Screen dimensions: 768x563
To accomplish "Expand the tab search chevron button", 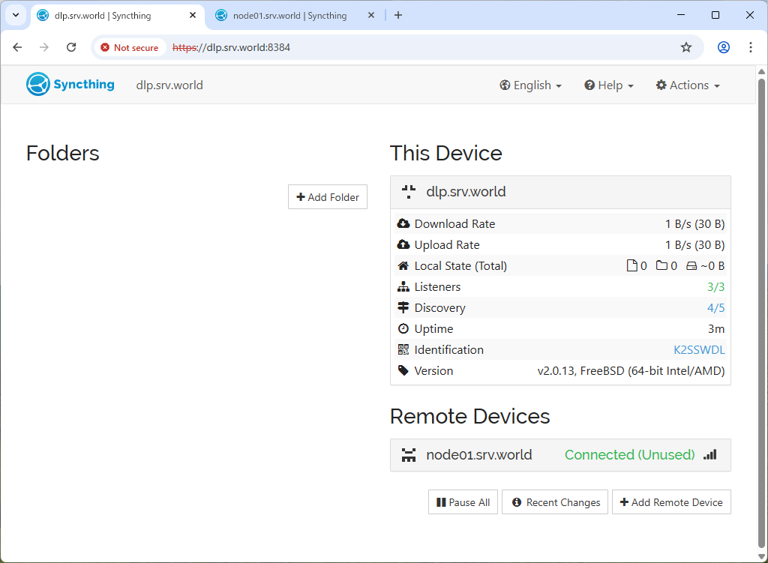I will (15, 15).
